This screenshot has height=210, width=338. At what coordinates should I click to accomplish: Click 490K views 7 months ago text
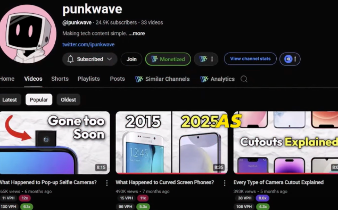(x=143, y=191)
